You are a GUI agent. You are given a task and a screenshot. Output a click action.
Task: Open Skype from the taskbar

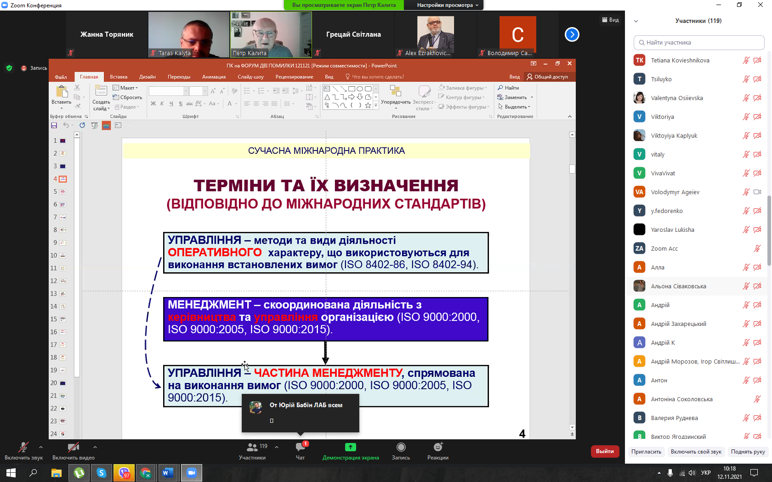(x=102, y=473)
